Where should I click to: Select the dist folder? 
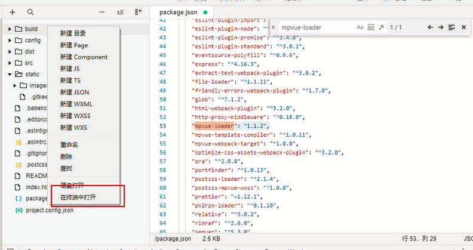click(x=29, y=52)
